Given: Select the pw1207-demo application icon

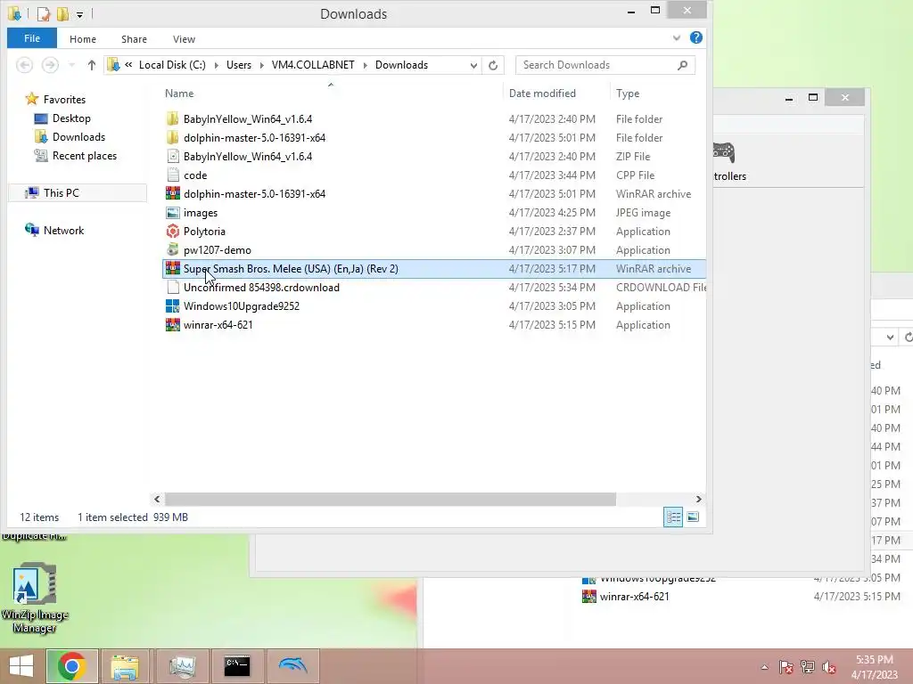Looking at the screenshot, I should tap(172, 250).
